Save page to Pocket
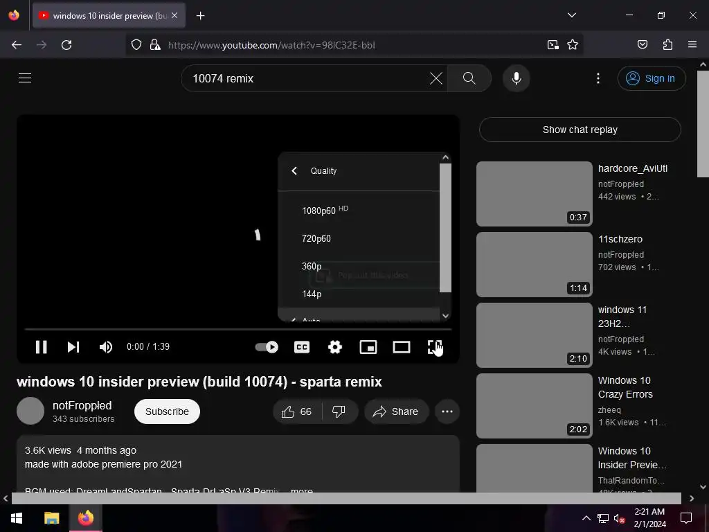 point(642,45)
